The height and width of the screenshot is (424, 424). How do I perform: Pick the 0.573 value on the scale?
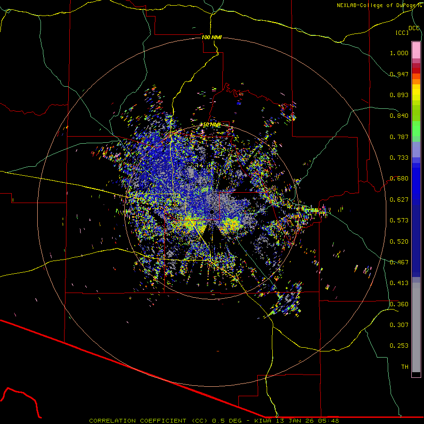tap(399, 220)
